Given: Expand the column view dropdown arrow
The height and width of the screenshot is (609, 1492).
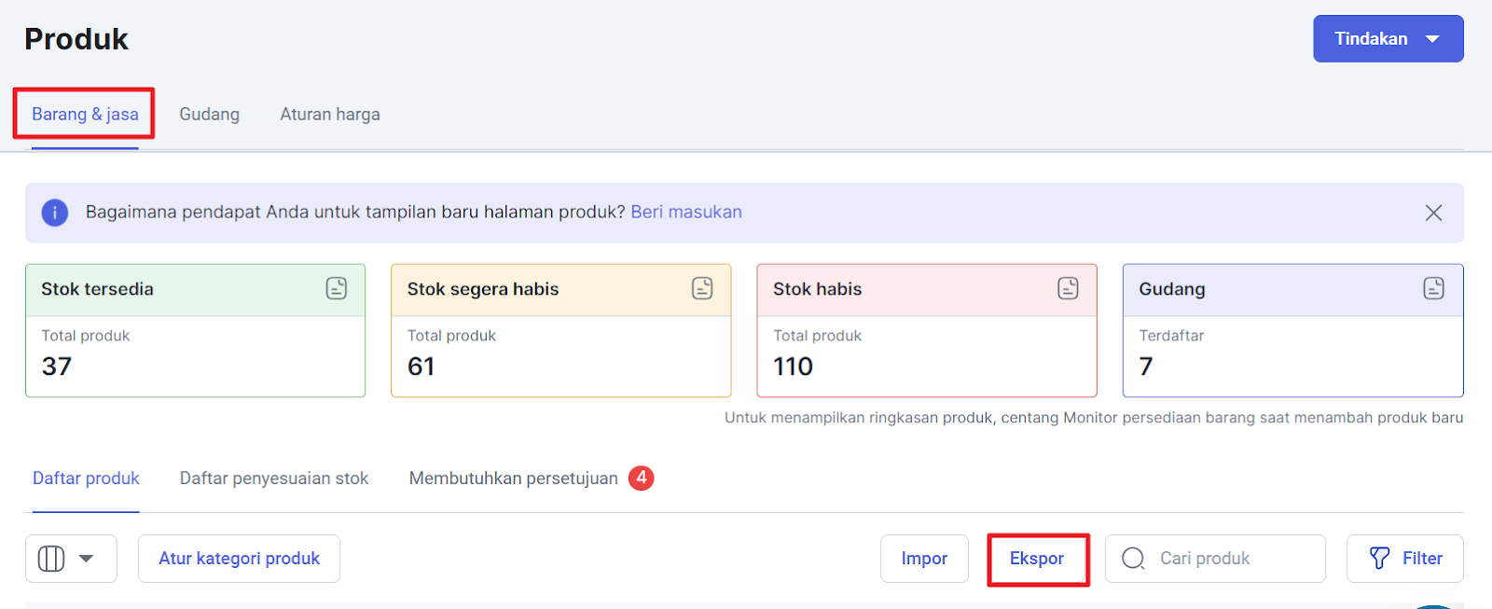Looking at the screenshot, I should (87, 559).
